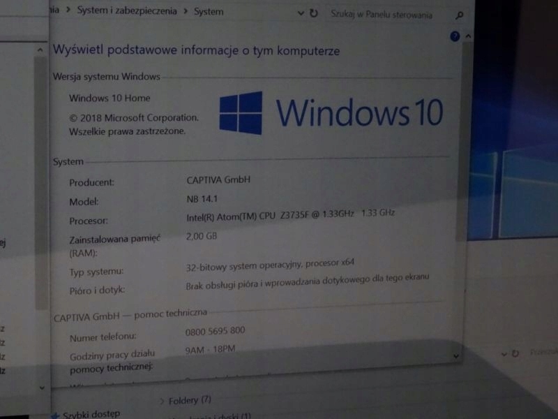The image size is (558, 419).
Task: Select the 'System' breadcrumb item
Action: click(209, 12)
